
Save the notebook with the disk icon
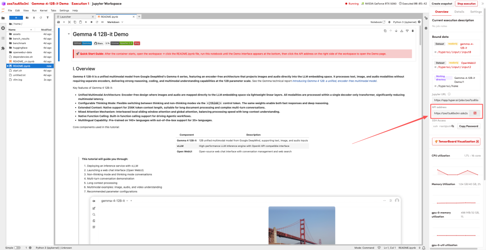(x=58, y=22)
